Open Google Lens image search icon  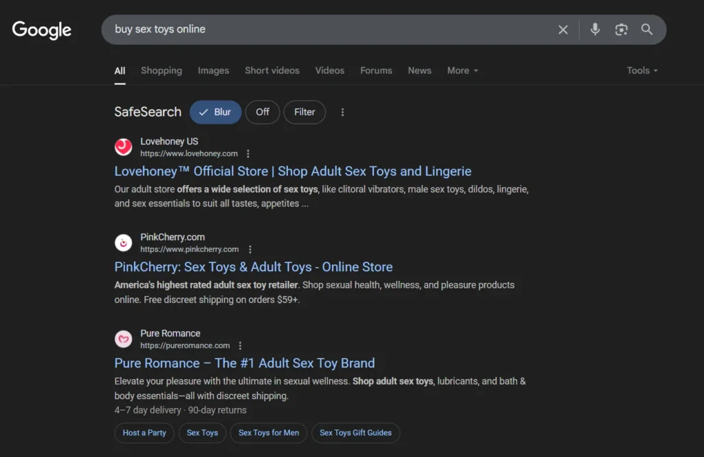pyautogui.click(x=621, y=30)
